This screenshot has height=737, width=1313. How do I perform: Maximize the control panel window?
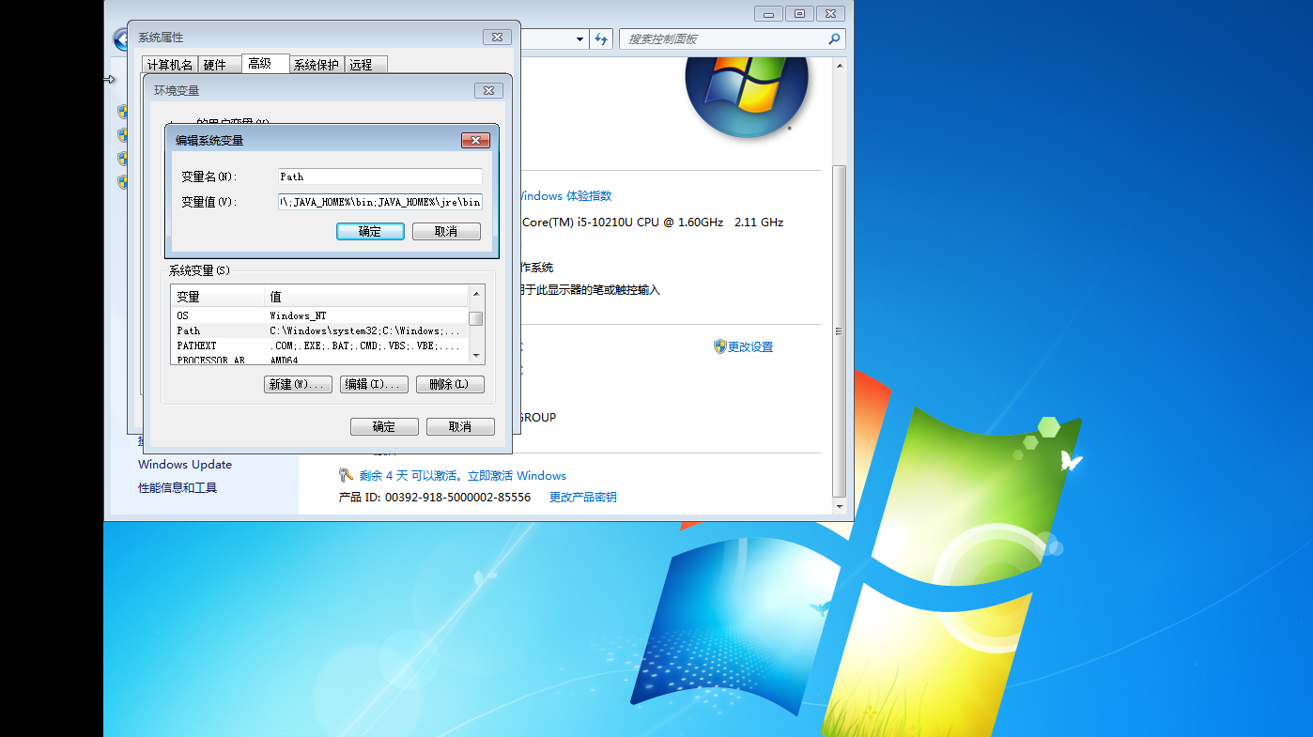(799, 13)
